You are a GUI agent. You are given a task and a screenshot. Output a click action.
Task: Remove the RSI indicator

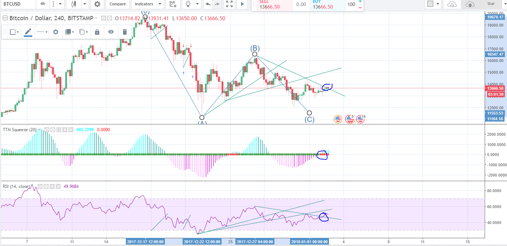click(x=58, y=186)
